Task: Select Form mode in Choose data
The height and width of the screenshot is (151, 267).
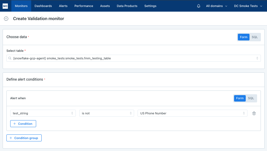Action: [244, 37]
